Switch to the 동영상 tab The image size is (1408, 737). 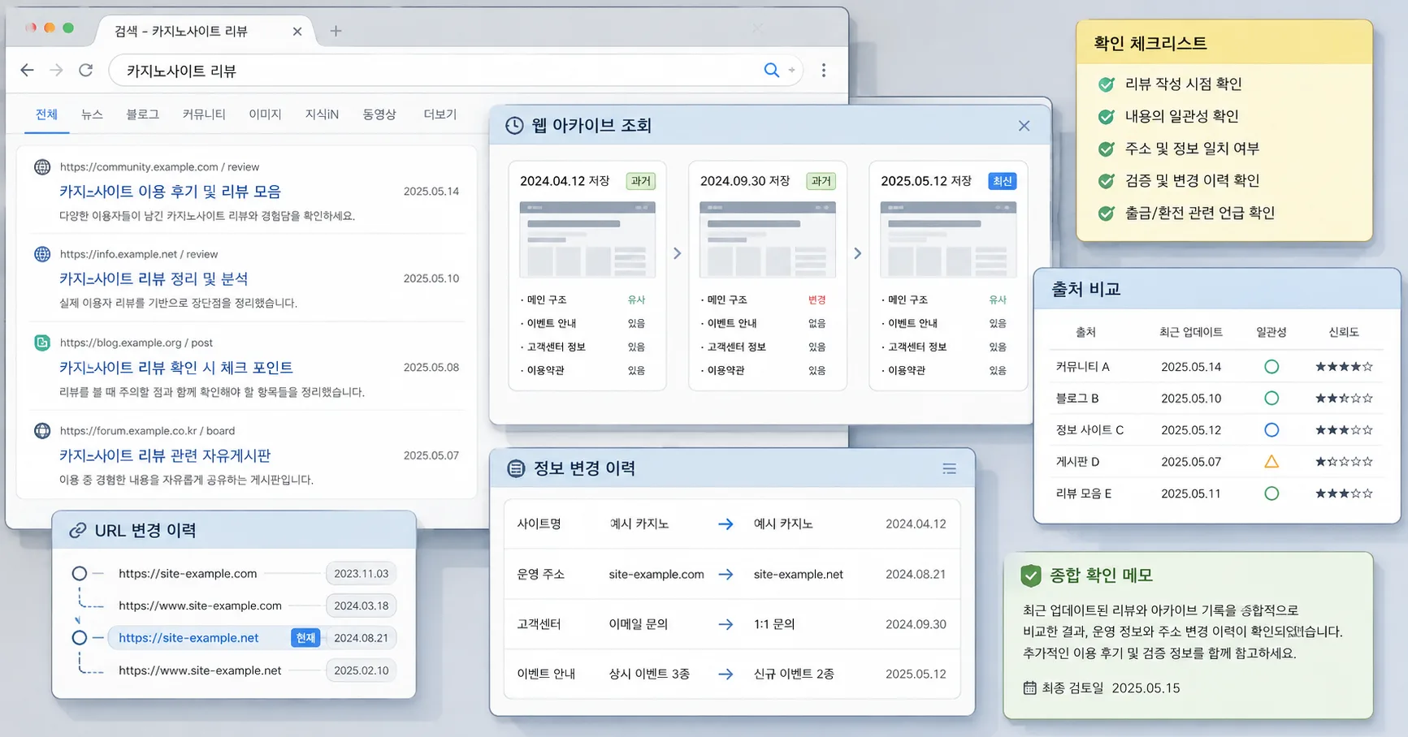[379, 114]
